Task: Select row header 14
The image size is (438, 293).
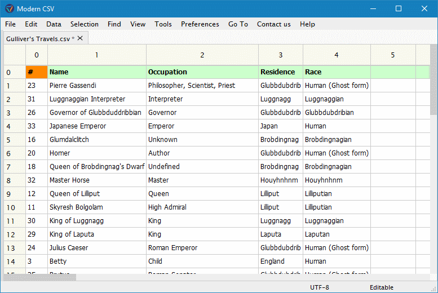Action: [x=15, y=261]
